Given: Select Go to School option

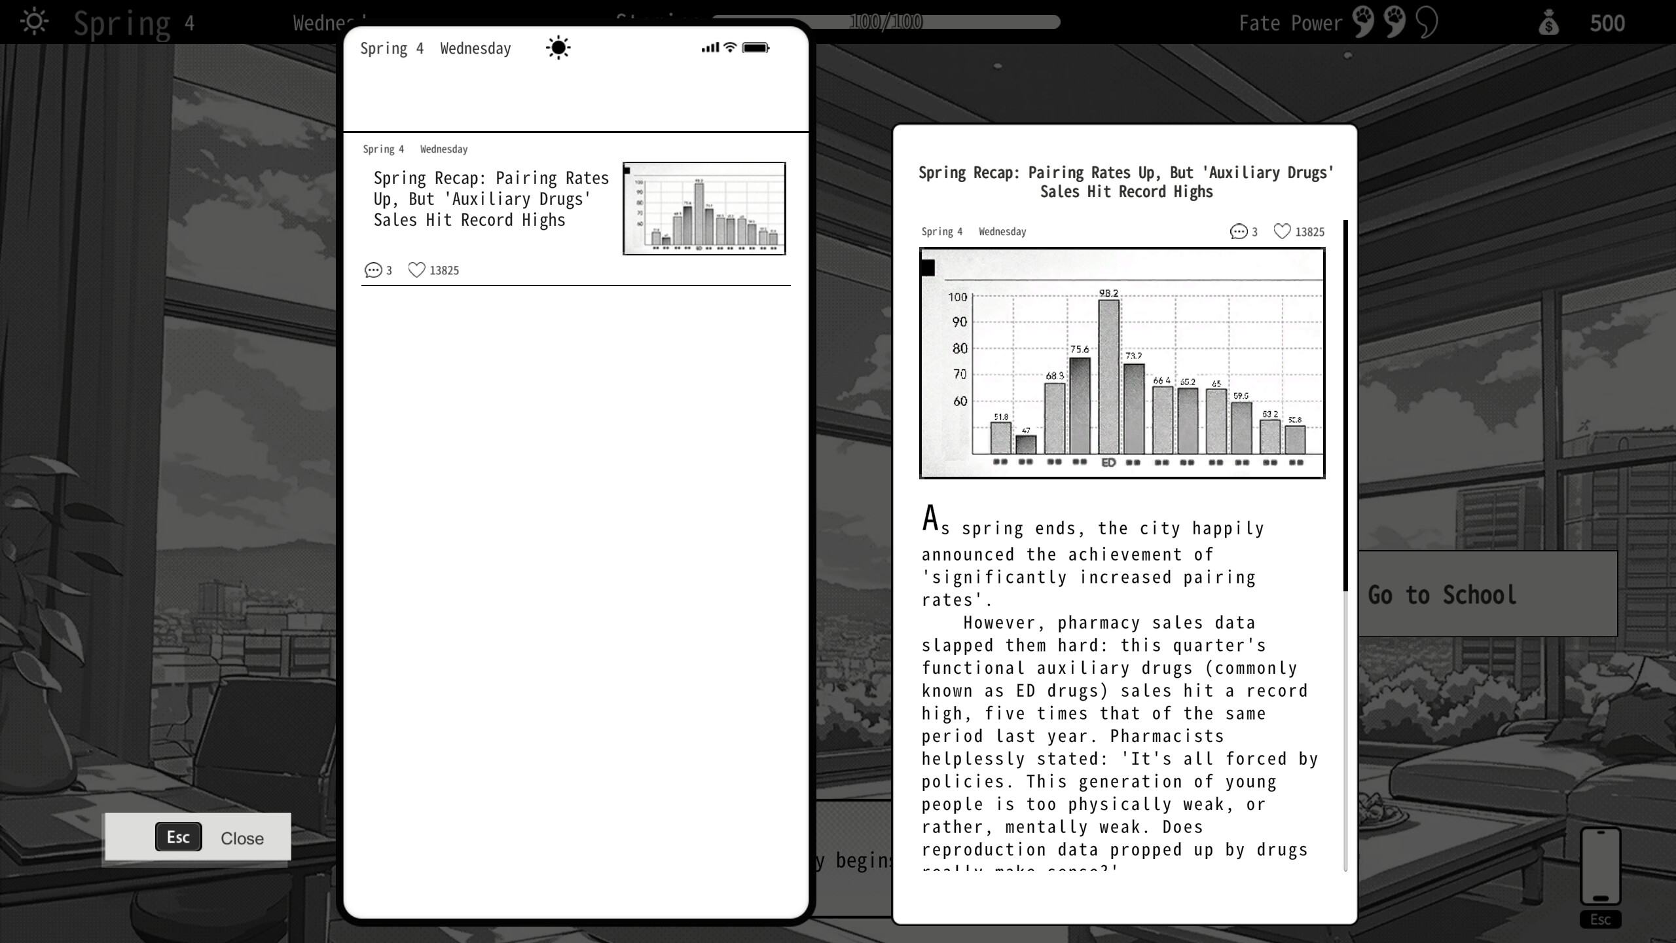Looking at the screenshot, I should click(x=1487, y=594).
